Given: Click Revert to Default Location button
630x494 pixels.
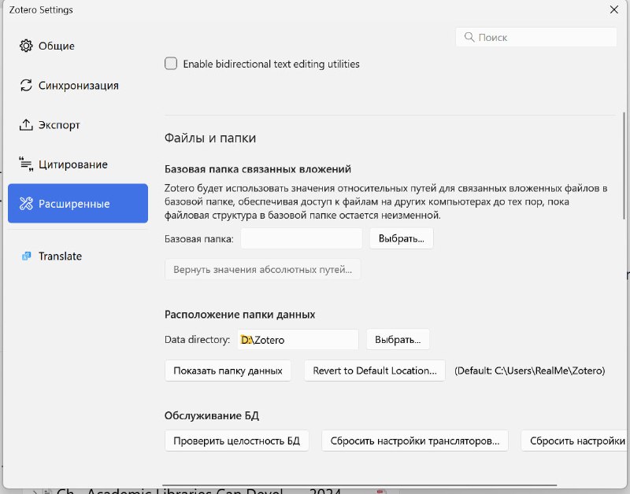Looking at the screenshot, I should coord(375,370).
